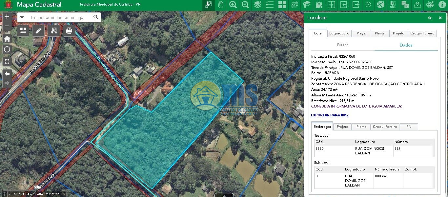
Task: Switch to the Dados sub-tab
Action: coord(406,45)
